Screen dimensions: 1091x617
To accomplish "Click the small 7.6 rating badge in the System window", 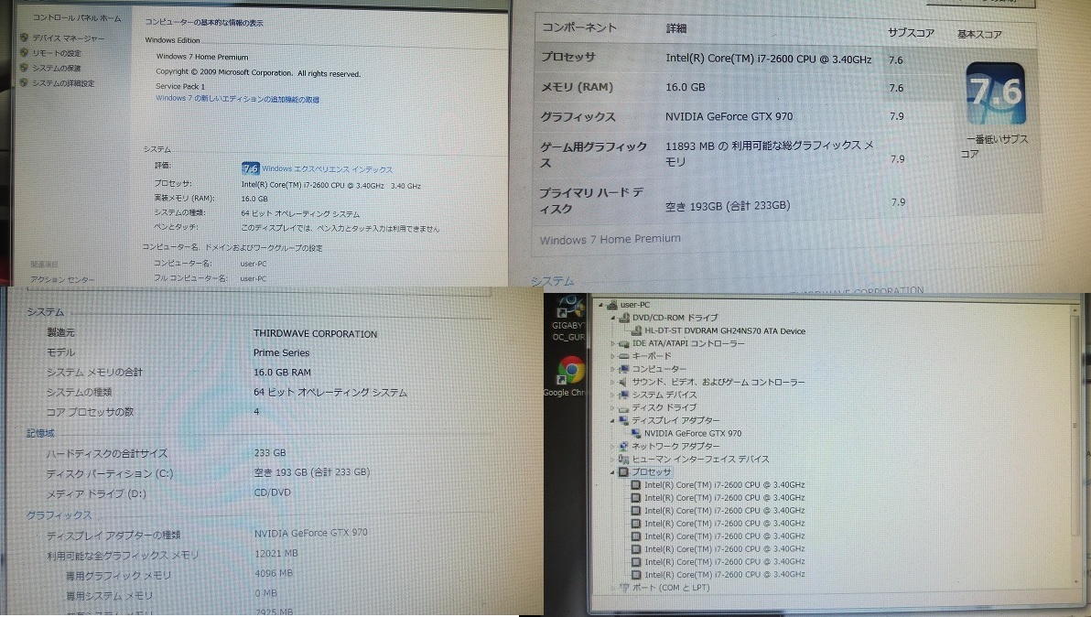I will click(251, 168).
